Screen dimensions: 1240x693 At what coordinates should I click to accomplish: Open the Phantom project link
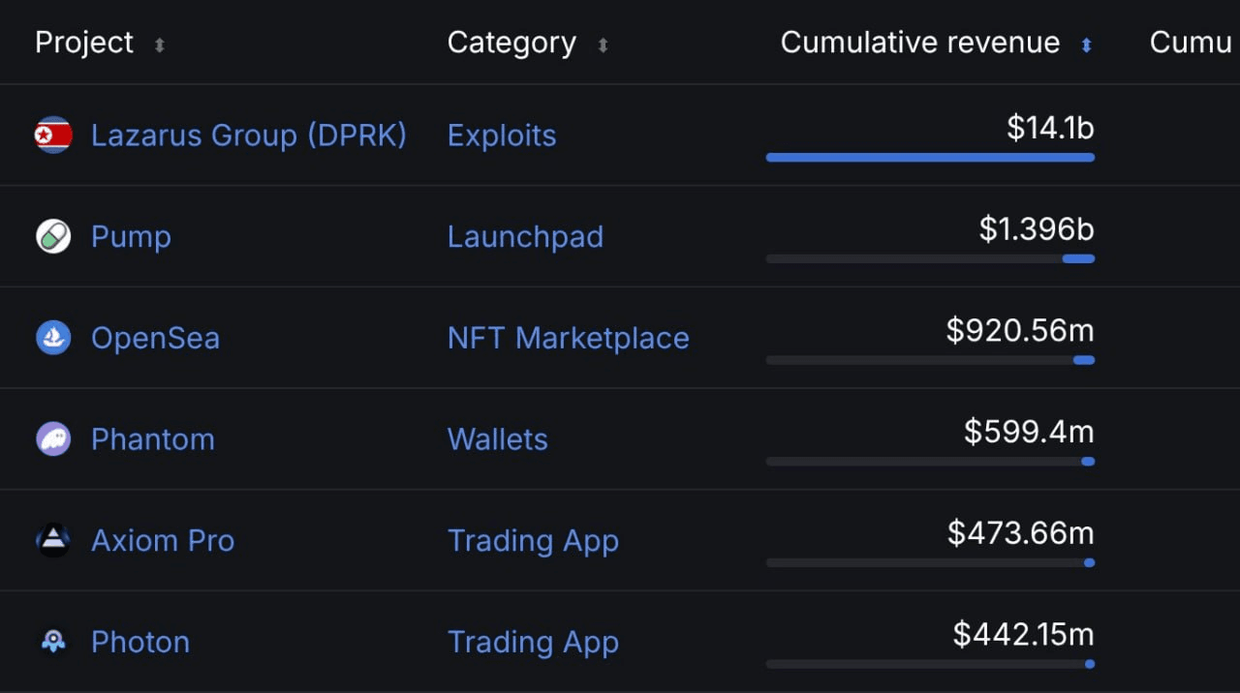(153, 439)
